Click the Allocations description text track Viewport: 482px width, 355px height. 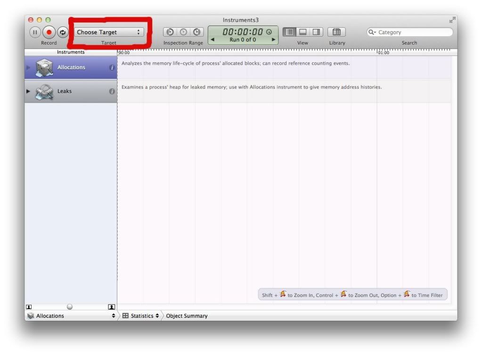coord(236,63)
